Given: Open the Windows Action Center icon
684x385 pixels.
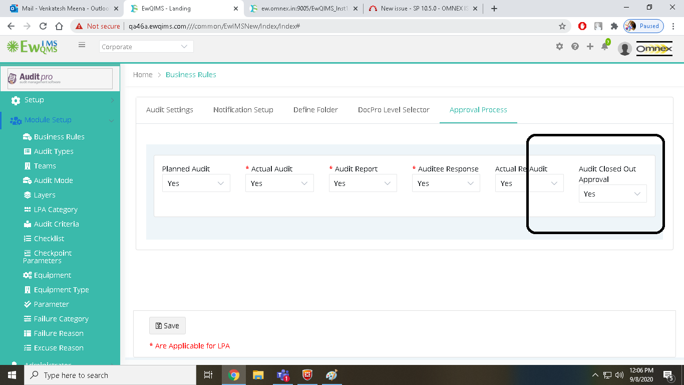Looking at the screenshot, I should (668, 375).
